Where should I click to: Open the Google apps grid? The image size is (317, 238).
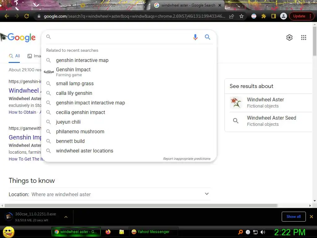pyautogui.click(x=303, y=37)
